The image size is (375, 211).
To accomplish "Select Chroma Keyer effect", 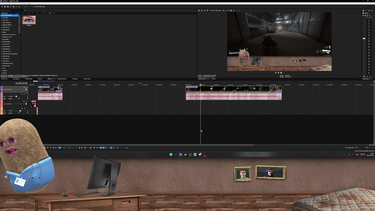I will 6,47.
